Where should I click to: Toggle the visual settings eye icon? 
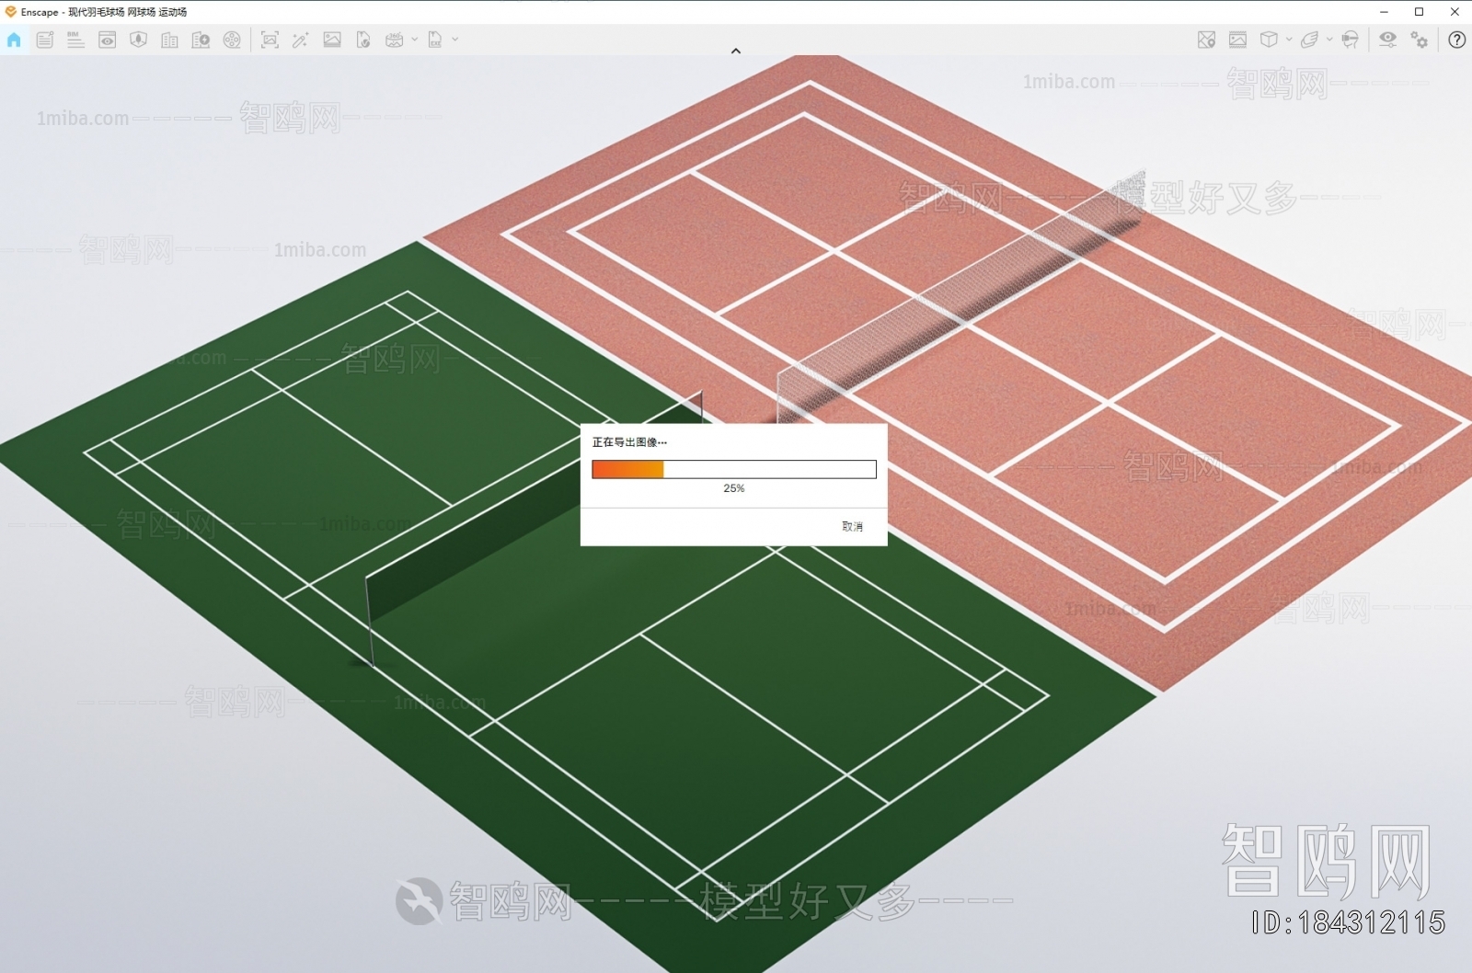click(1387, 40)
